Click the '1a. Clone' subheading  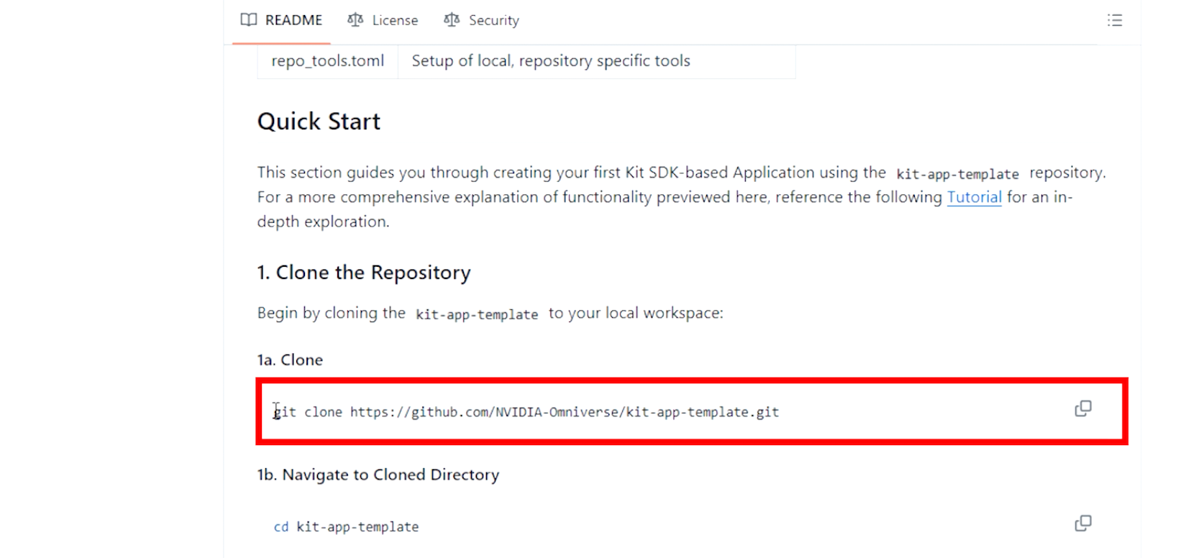pos(290,360)
